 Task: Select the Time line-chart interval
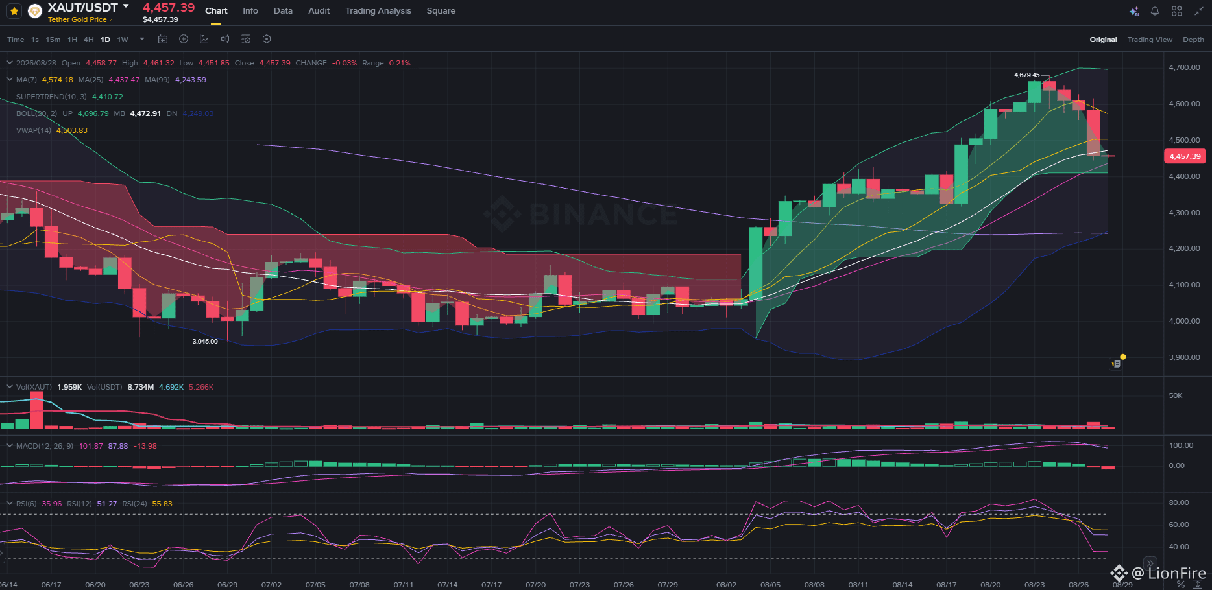click(x=16, y=40)
